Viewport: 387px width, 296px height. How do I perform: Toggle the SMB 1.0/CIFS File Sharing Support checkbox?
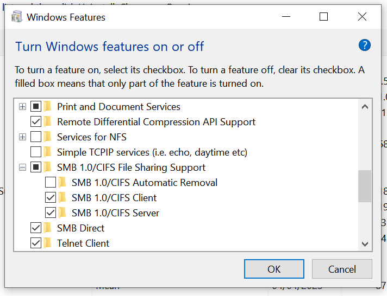click(x=36, y=167)
